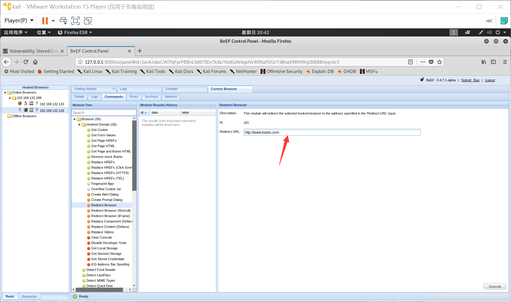Click module tree Search field
The width and height of the screenshot is (511, 302).
coord(104,112)
